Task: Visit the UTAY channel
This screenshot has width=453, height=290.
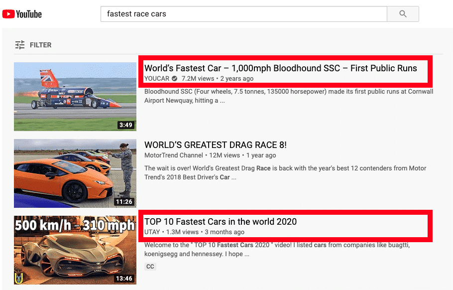Action: click(152, 232)
